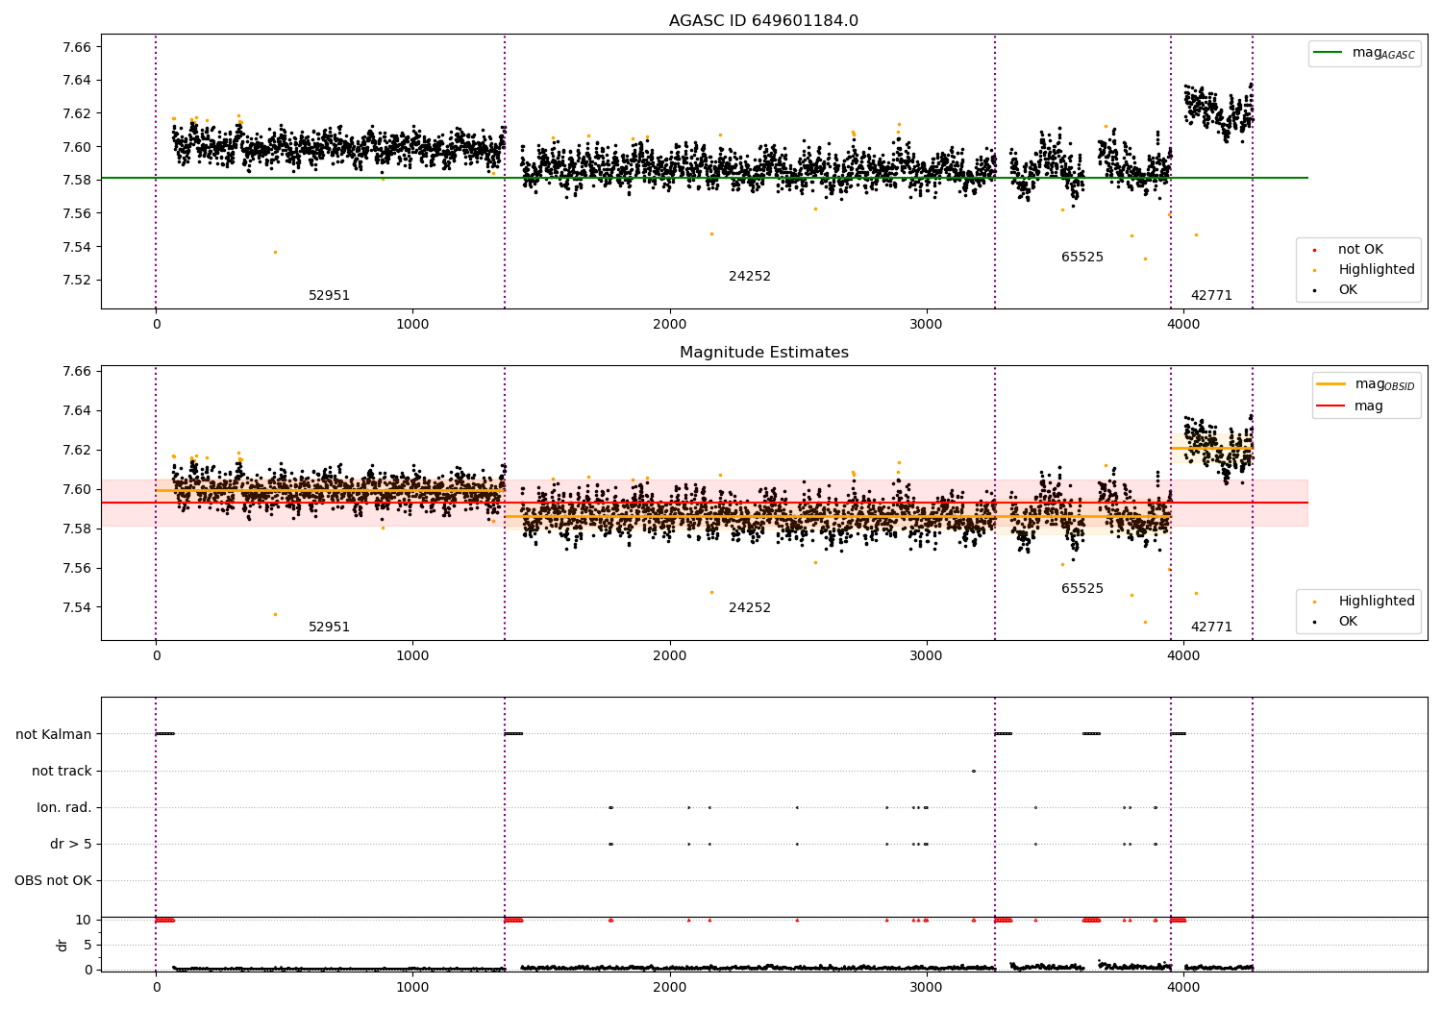Viewport: 1442px width, 1009px height.
Task: Click the 0 x-tick below bottom plot
Action: click(156, 988)
